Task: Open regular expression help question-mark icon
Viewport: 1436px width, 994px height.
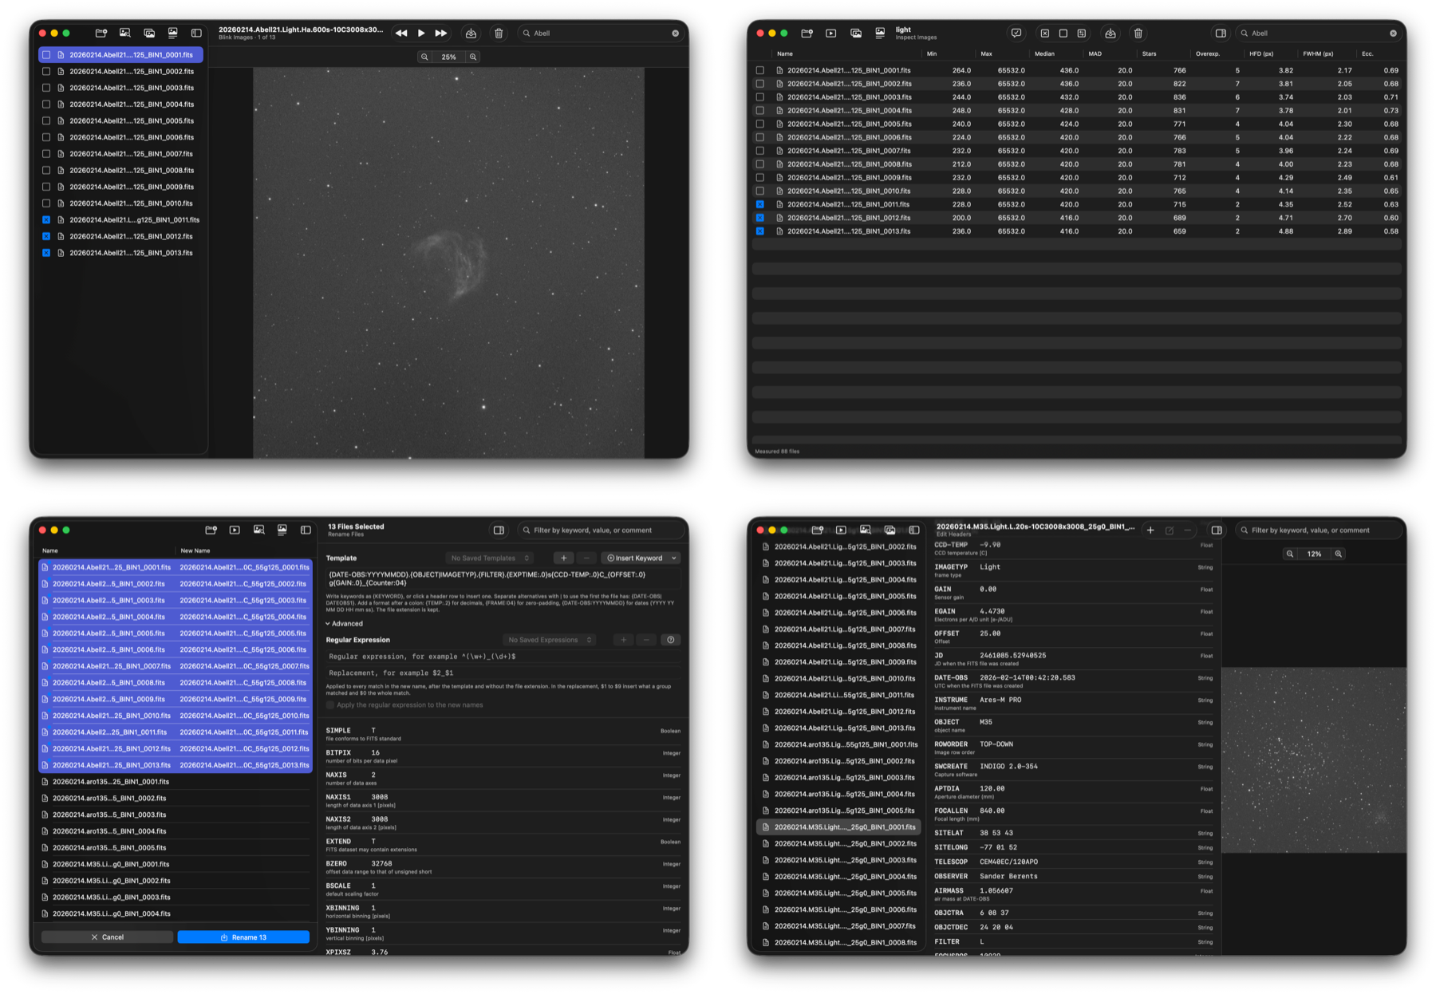Action: click(x=671, y=640)
